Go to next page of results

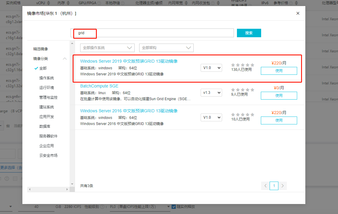click(283, 186)
